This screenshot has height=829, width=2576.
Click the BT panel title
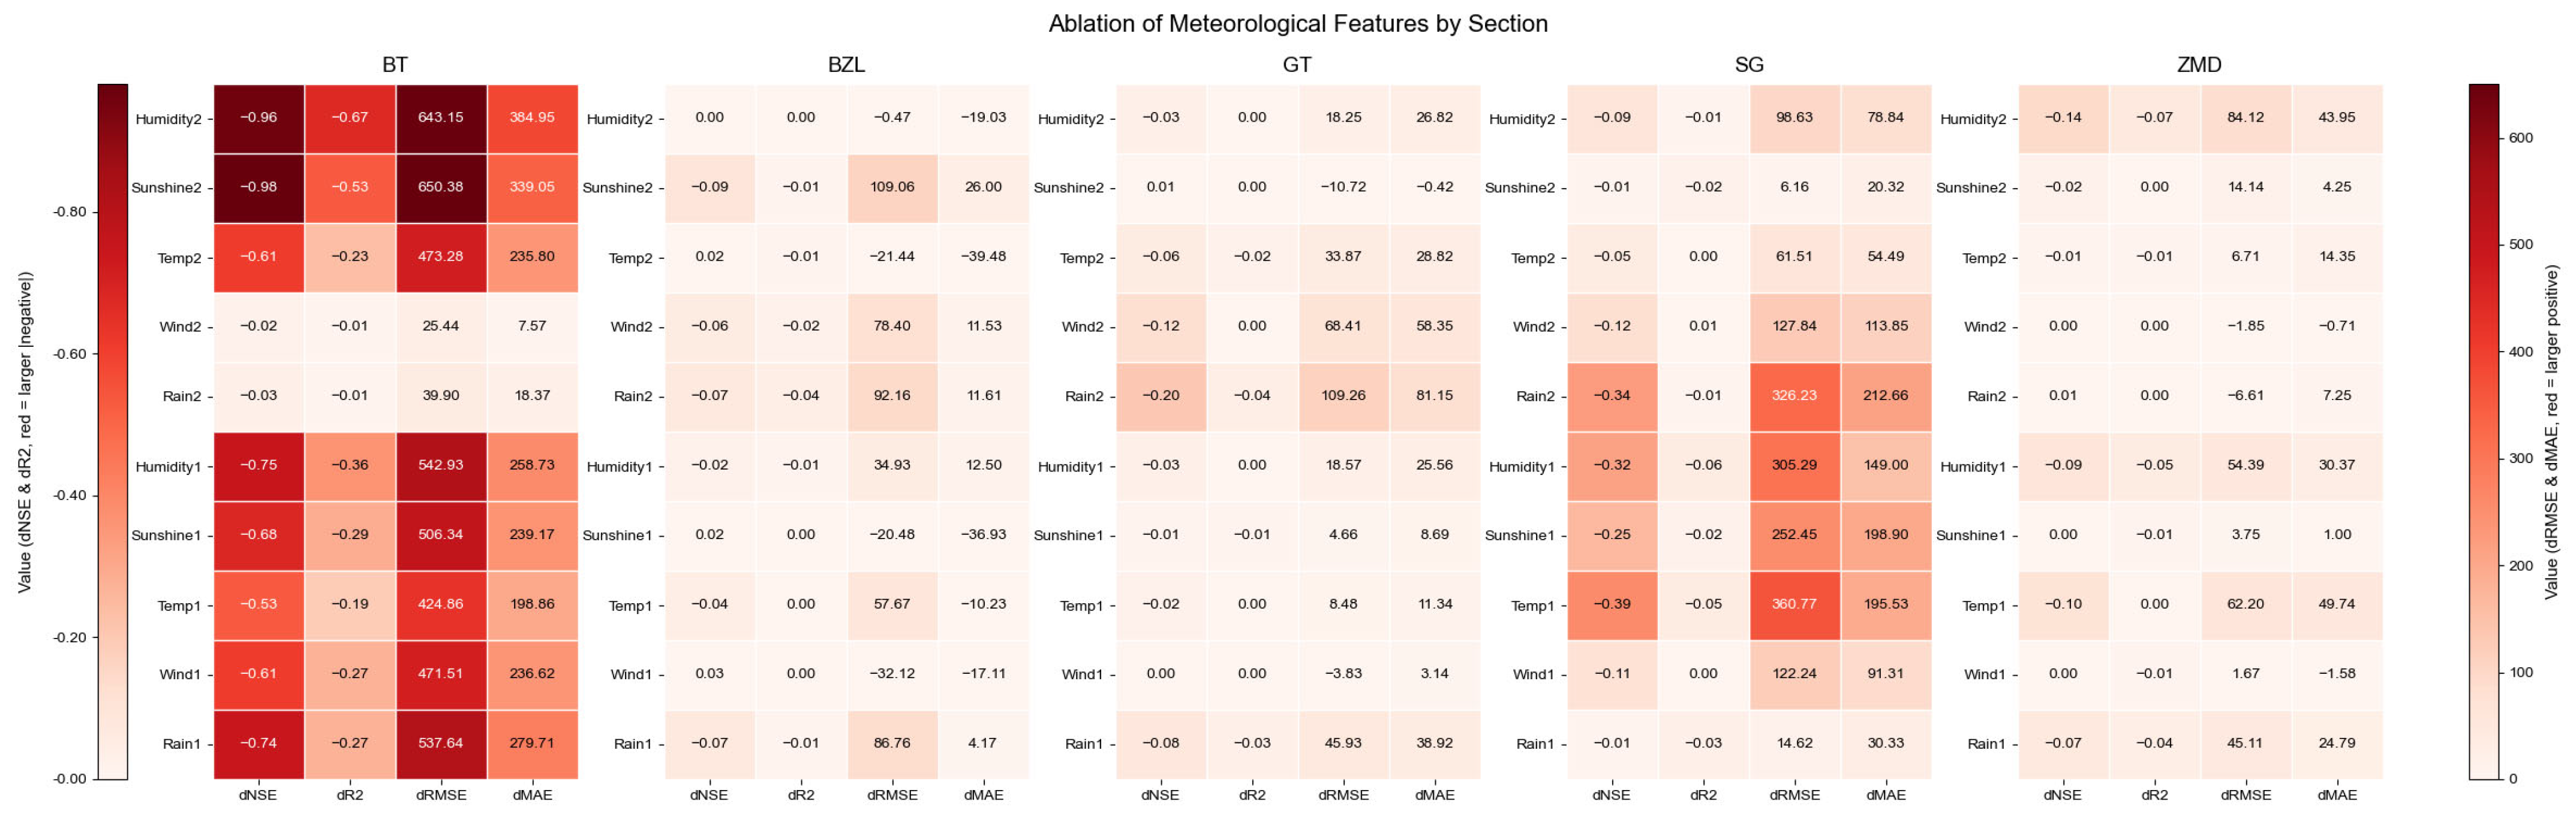(395, 65)
